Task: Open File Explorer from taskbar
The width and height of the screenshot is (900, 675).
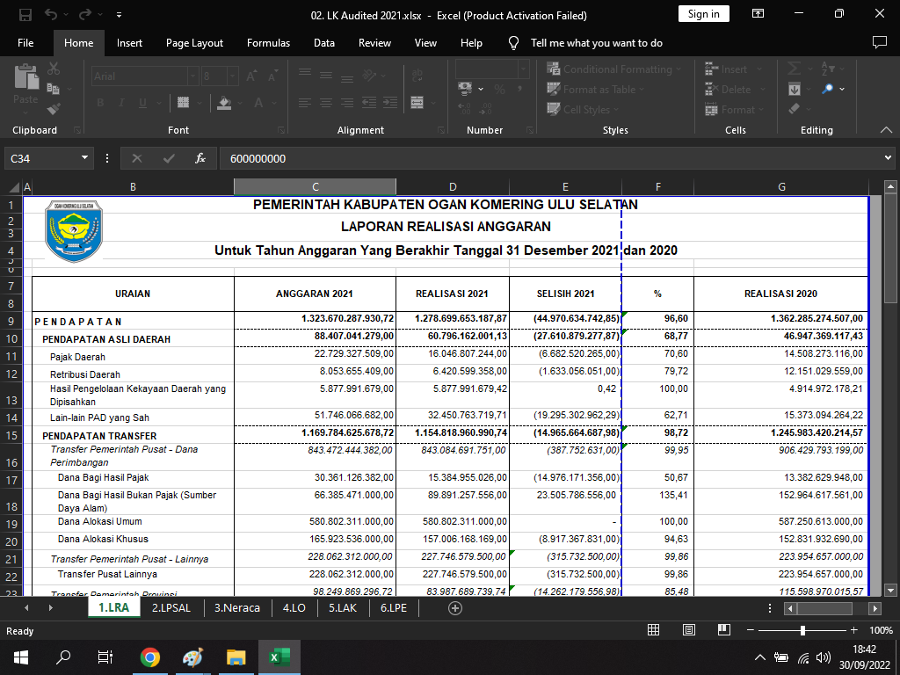Action: [236, 657]
